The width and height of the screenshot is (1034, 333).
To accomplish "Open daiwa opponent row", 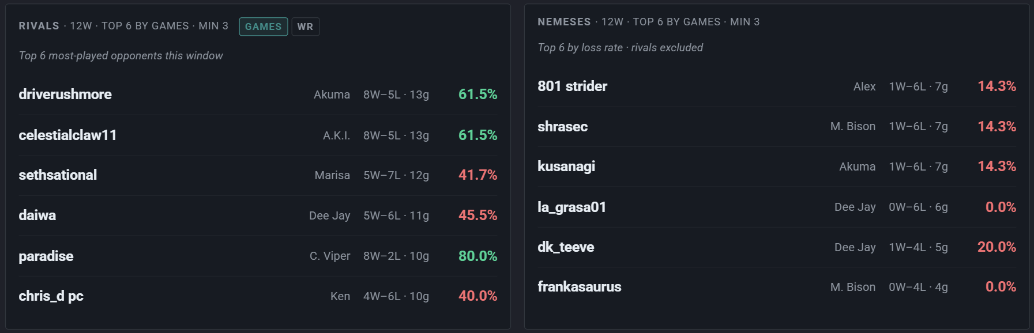I will (258, 215).
